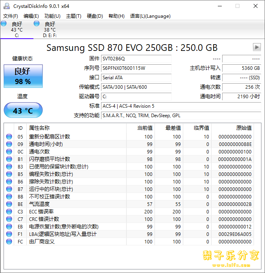Click the power on hours 2190 小时
This screenshot has height=273, width=265.
[x=241, y=96]
